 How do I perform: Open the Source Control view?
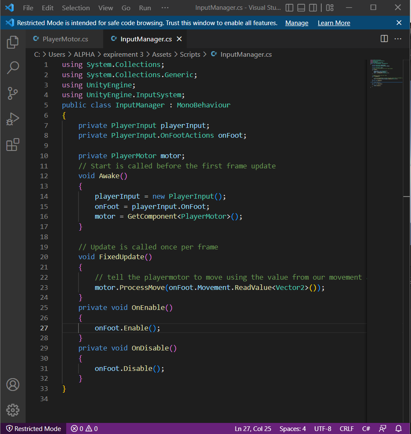(x=13, y=93)
